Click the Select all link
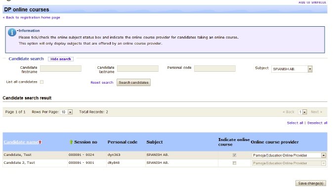335x193 pixels. point(295,123)
